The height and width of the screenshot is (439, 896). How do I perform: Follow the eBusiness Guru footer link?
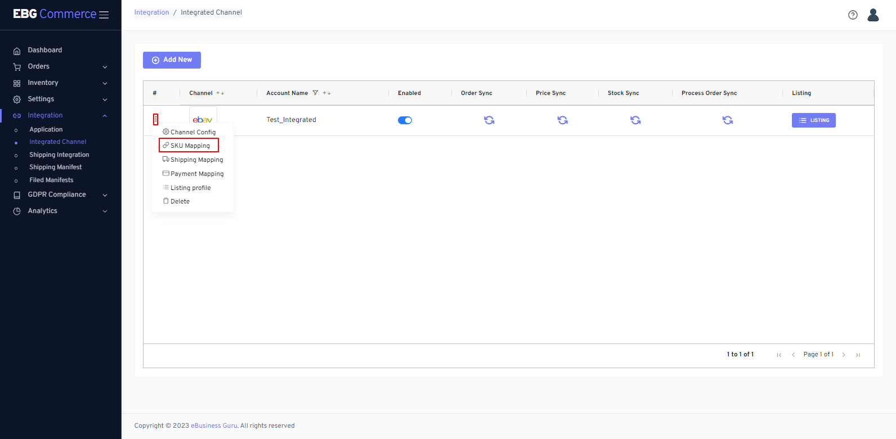214,426
